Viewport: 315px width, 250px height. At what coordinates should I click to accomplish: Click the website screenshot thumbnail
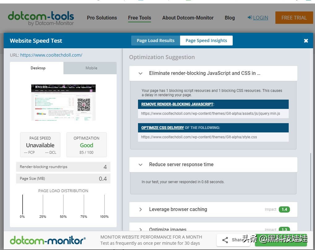click(63, 102)
